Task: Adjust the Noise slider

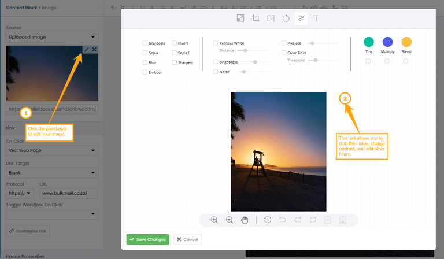Action: coord(255,72)
